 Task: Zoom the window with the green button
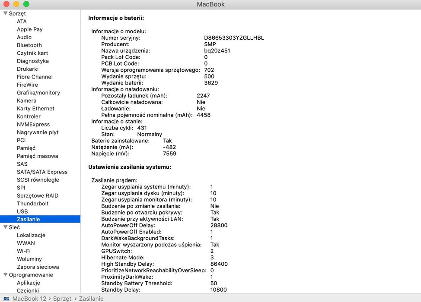(26, 4)
